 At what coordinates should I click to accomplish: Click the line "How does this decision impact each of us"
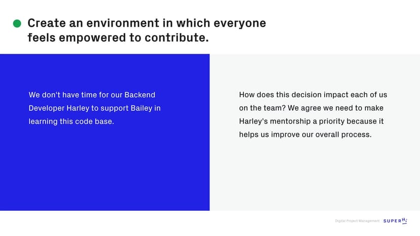313,95
